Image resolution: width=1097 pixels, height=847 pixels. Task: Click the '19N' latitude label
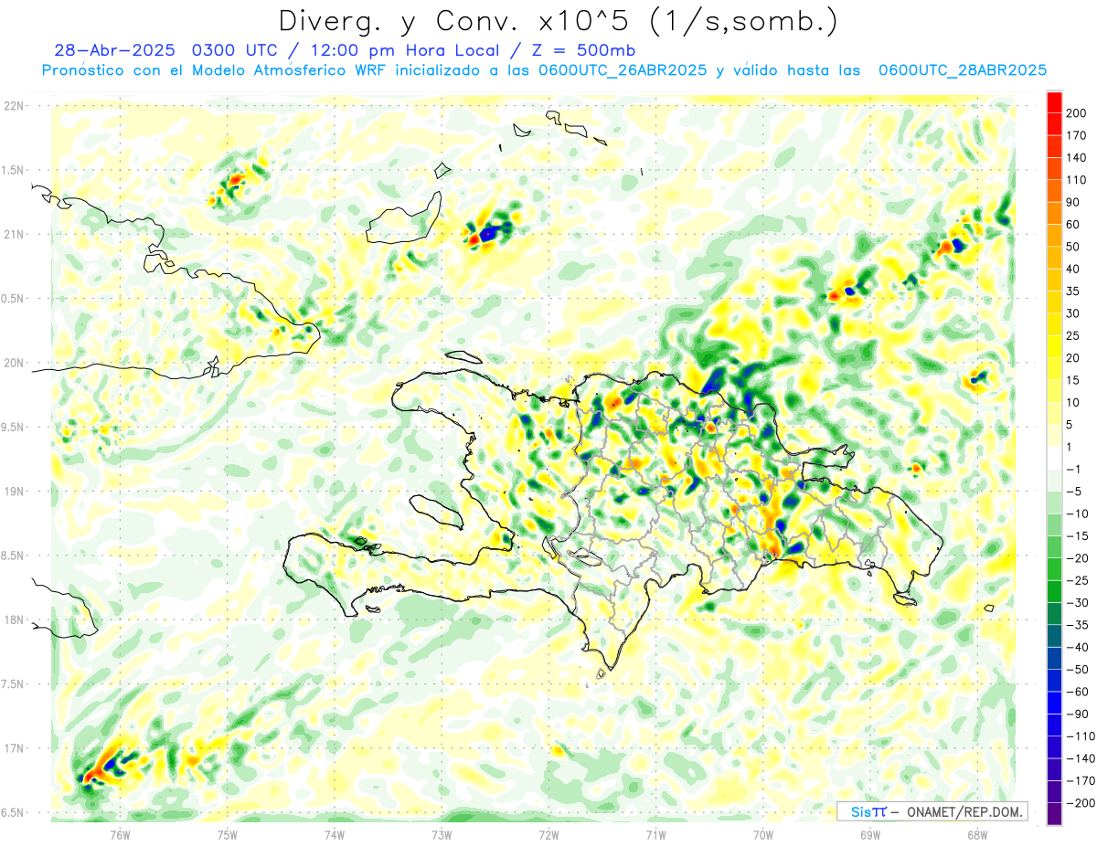click(14, 492)
